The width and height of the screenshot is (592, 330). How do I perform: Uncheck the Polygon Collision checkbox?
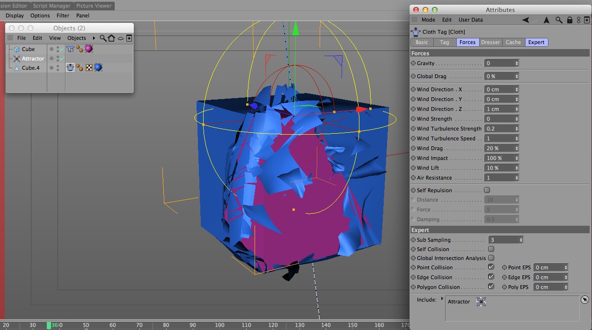(x=491, y=287)
